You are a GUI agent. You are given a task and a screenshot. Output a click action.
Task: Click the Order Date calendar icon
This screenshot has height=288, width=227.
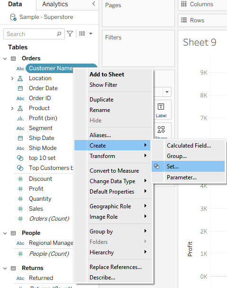pyautogui.click(x=20, y=88)
